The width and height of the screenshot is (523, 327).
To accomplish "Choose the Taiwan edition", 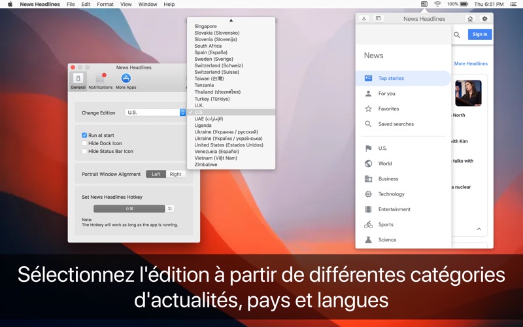I will point(231,78).
